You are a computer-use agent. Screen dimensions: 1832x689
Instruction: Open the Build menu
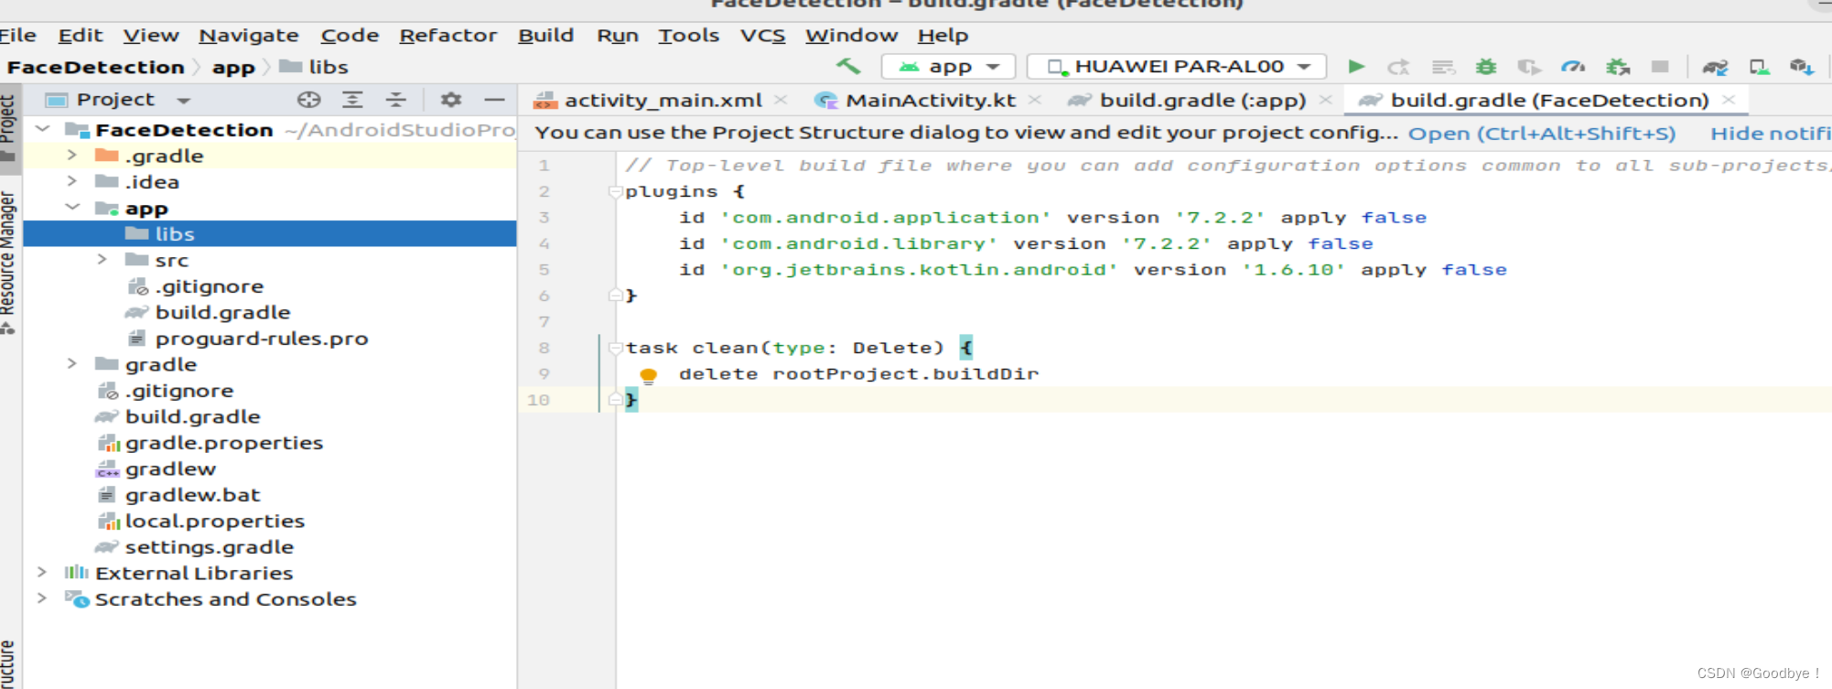(x=546, y=35)
